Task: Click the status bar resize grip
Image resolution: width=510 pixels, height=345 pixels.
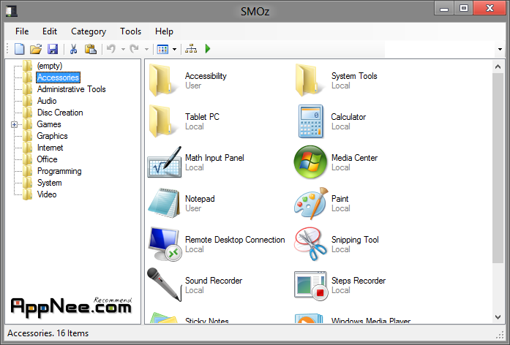Action: (x=500, y=335)
